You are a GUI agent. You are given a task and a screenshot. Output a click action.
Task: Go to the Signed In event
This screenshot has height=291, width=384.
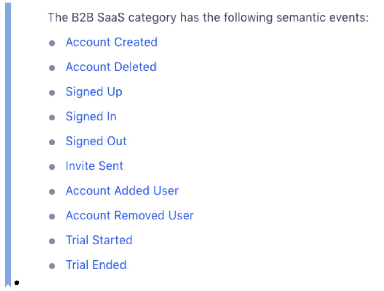pyautogui.click(x=91, y=117)
